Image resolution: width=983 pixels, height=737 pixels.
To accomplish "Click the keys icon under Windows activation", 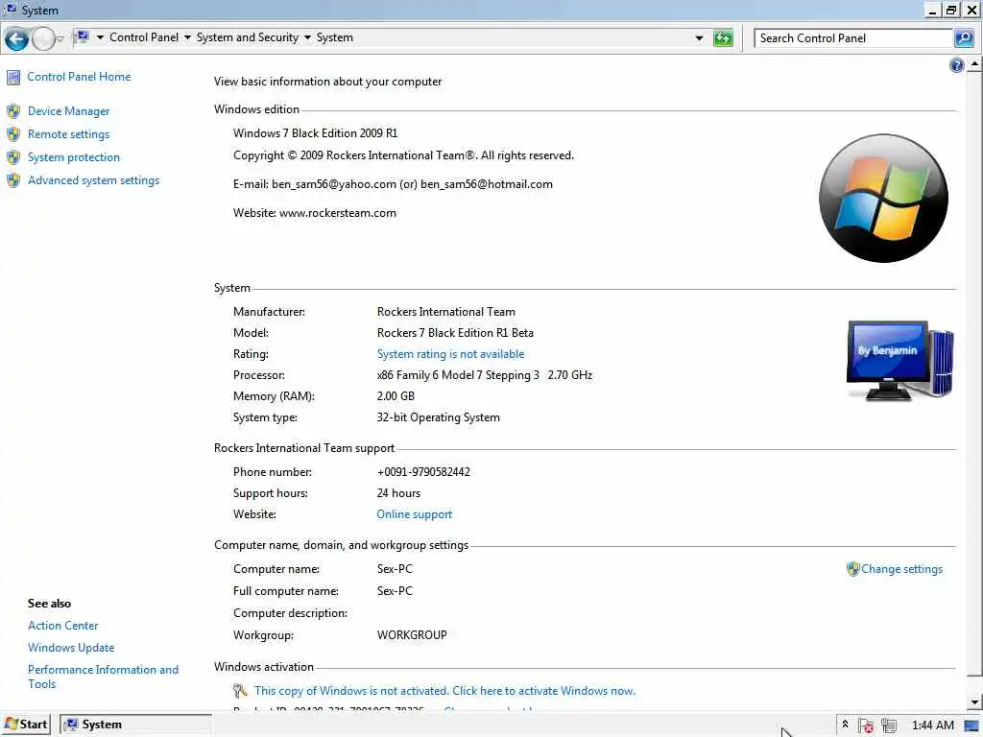I will [x=240, y=691].
